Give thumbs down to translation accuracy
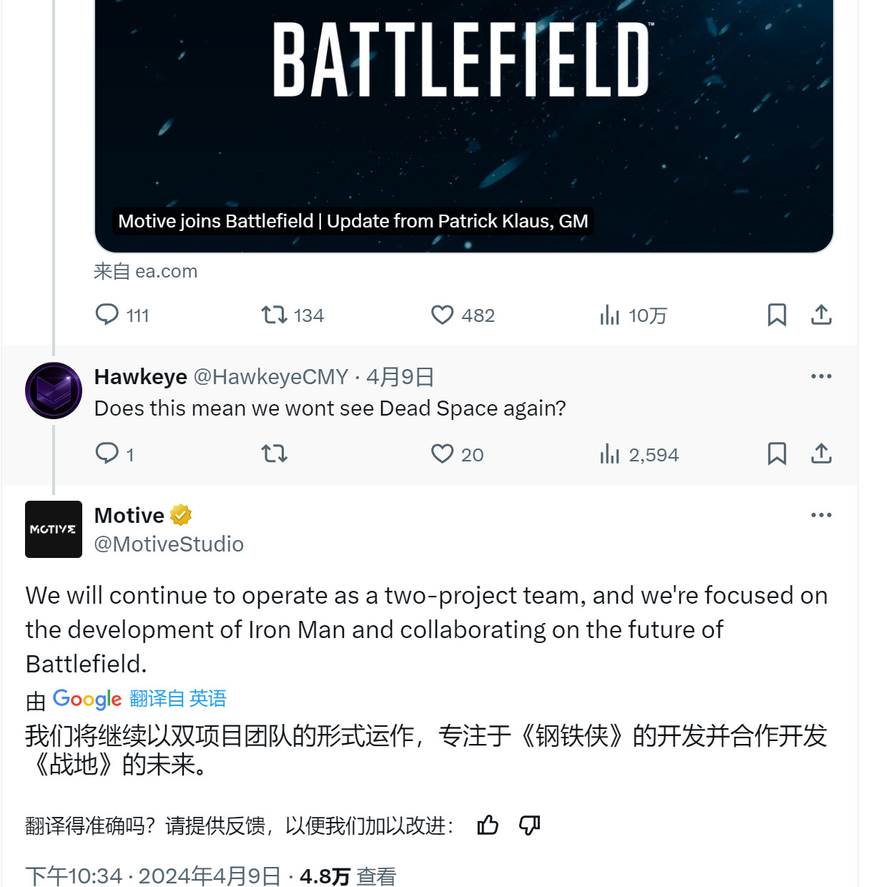This screenshot has height=887, width=881. pos(529,825)
